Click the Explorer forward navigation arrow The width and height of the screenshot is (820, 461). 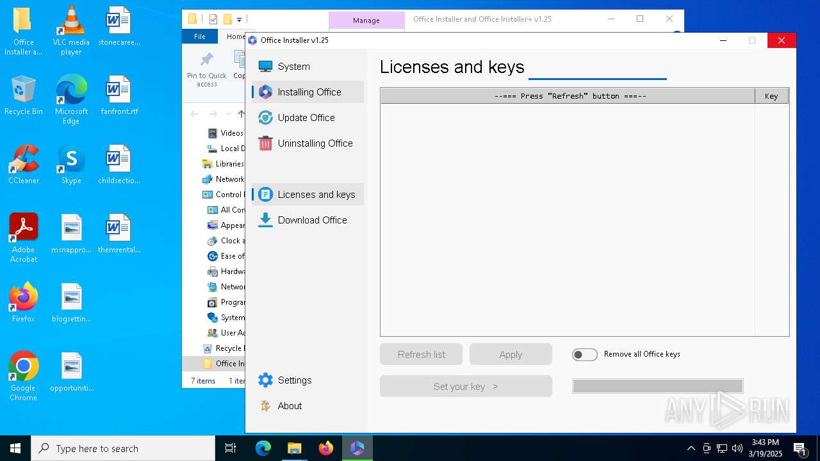(x=213, y=114)
